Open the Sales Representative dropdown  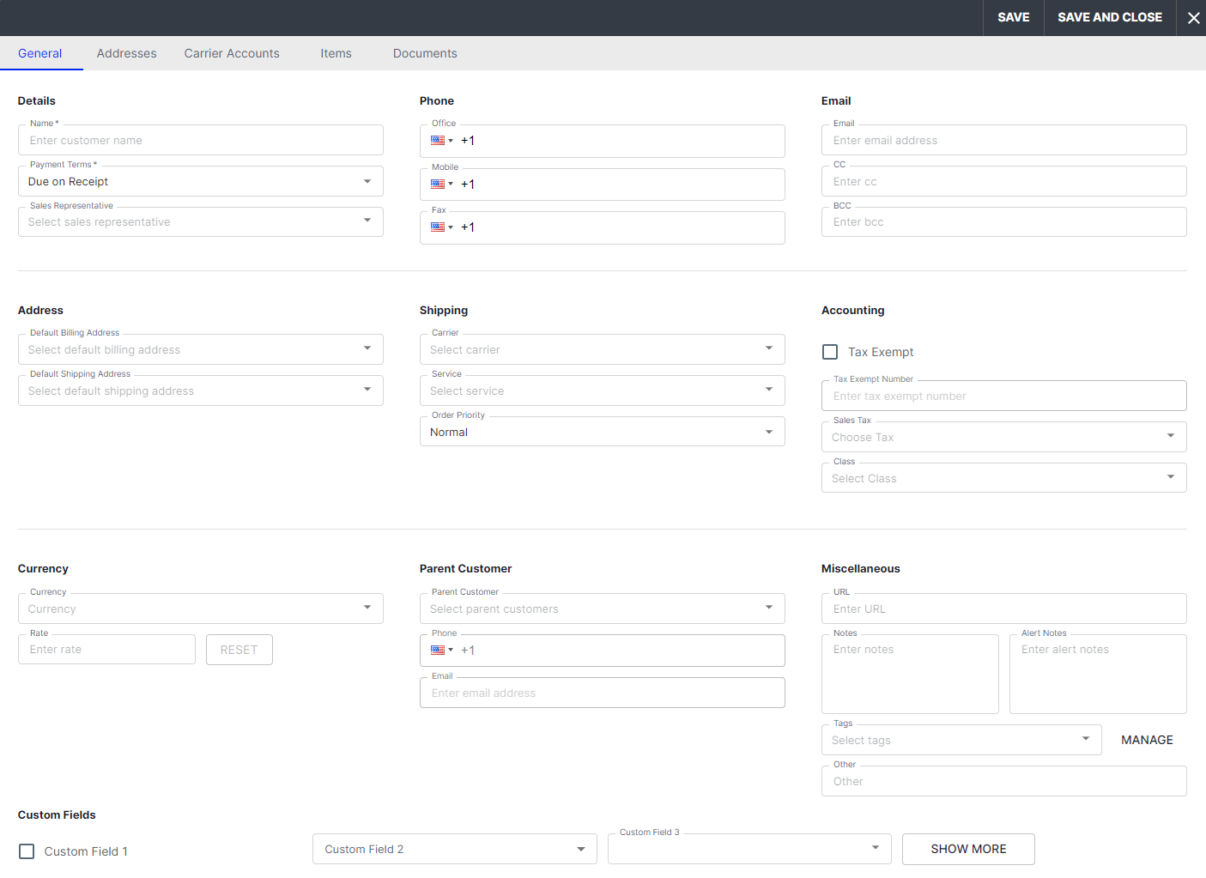[x=201, y=222]
